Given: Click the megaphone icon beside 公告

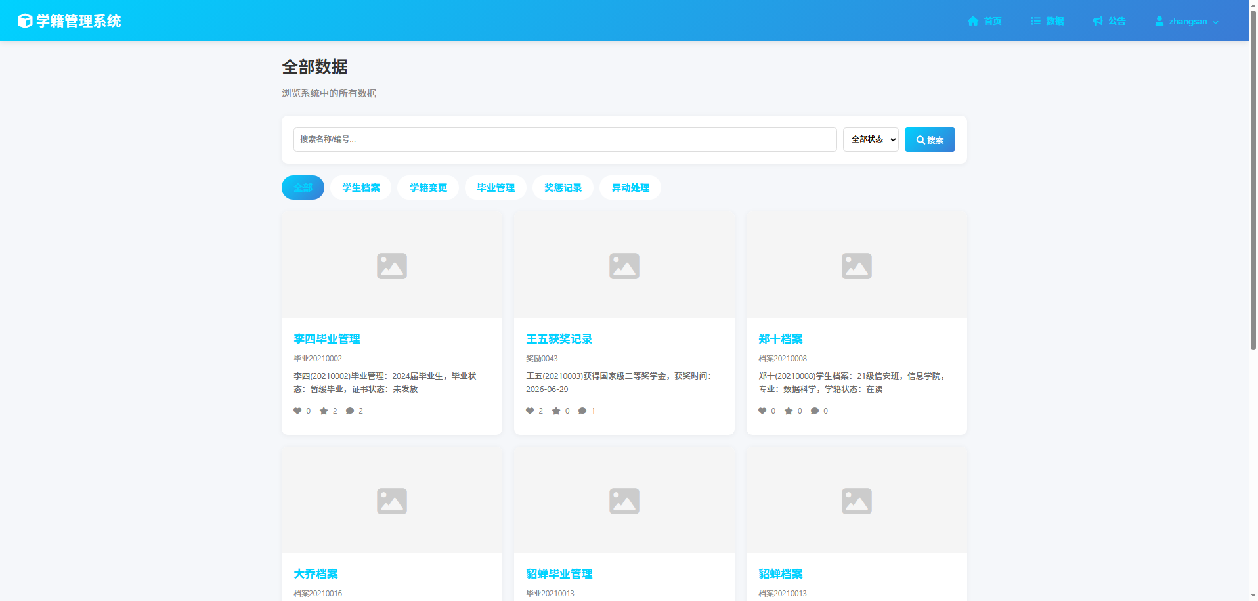Looking at the screenshot, I should point(1098,21).
